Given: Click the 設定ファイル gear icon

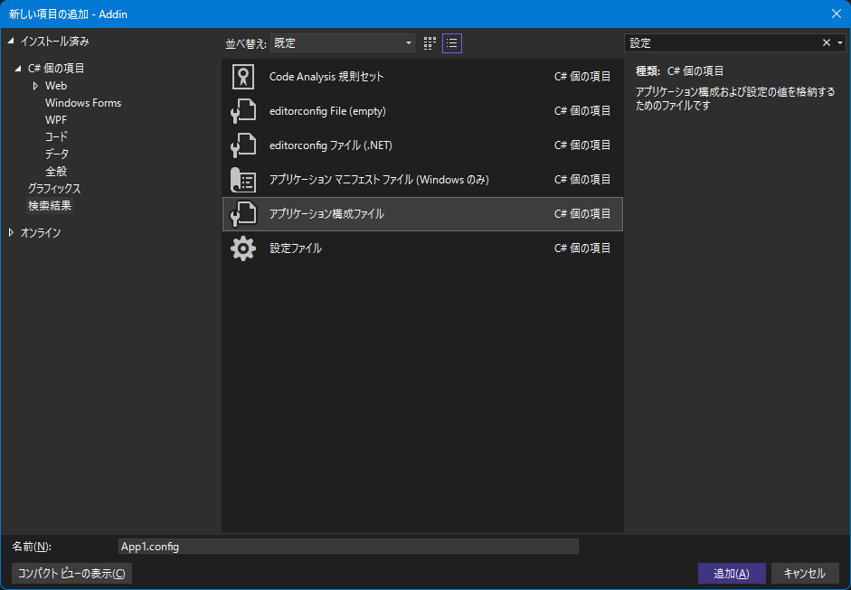Looking at the screenshot, I should [243, 248].
